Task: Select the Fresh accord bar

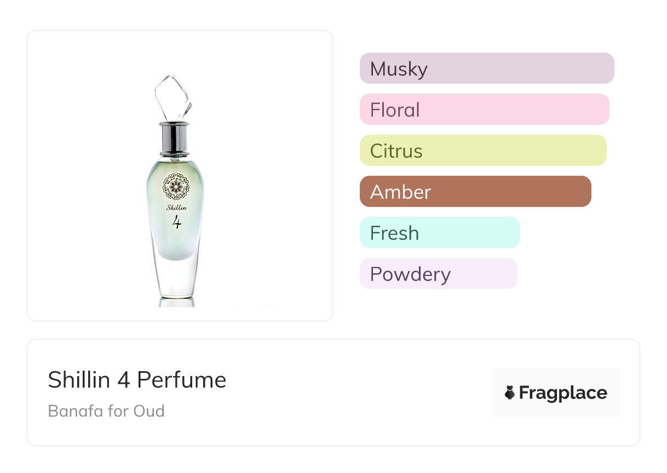Action: 439,233
